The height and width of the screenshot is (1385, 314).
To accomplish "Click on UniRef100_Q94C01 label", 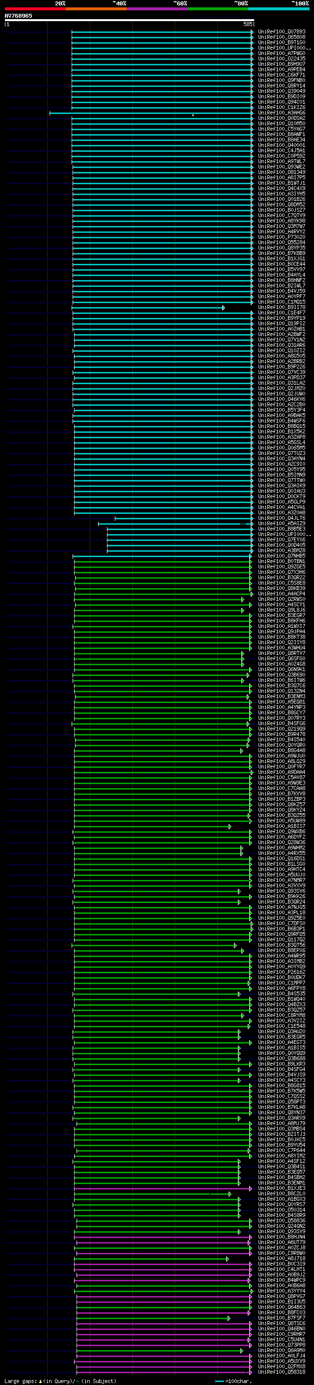I will 282,102.
